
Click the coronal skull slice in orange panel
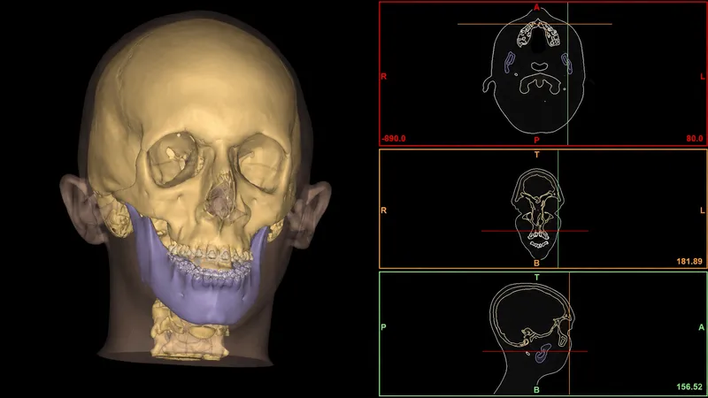click(537, 214)
